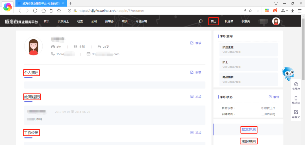Bookmark page with the star icon
This screenshot has height=145, width=305.
point(59,10)
